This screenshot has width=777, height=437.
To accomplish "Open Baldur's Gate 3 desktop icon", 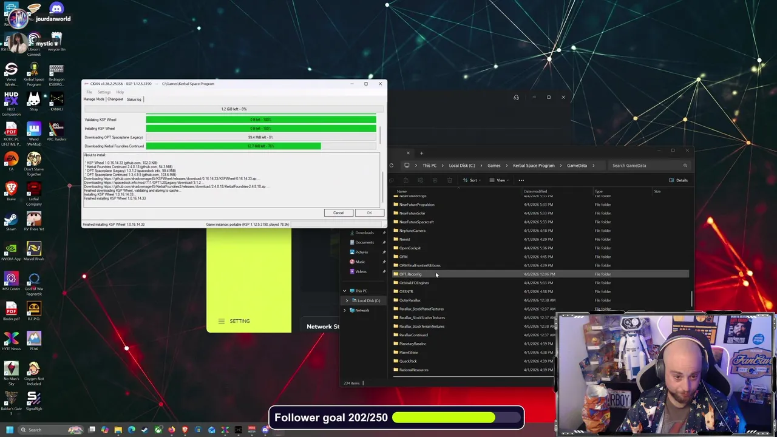I will point(11,403).
